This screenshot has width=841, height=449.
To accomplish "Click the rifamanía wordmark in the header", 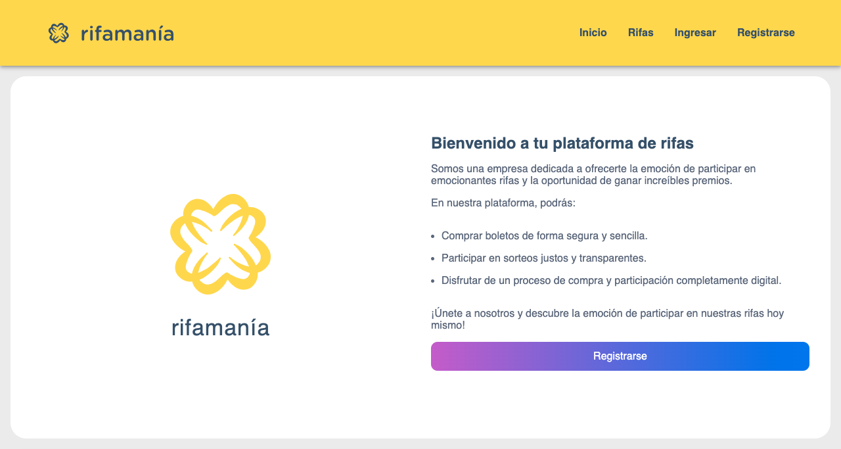I will 127,33.
